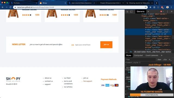Select the Elements panel tab
Image resolution: width=174 pixels, height=98 pixels.
[141, 11]
